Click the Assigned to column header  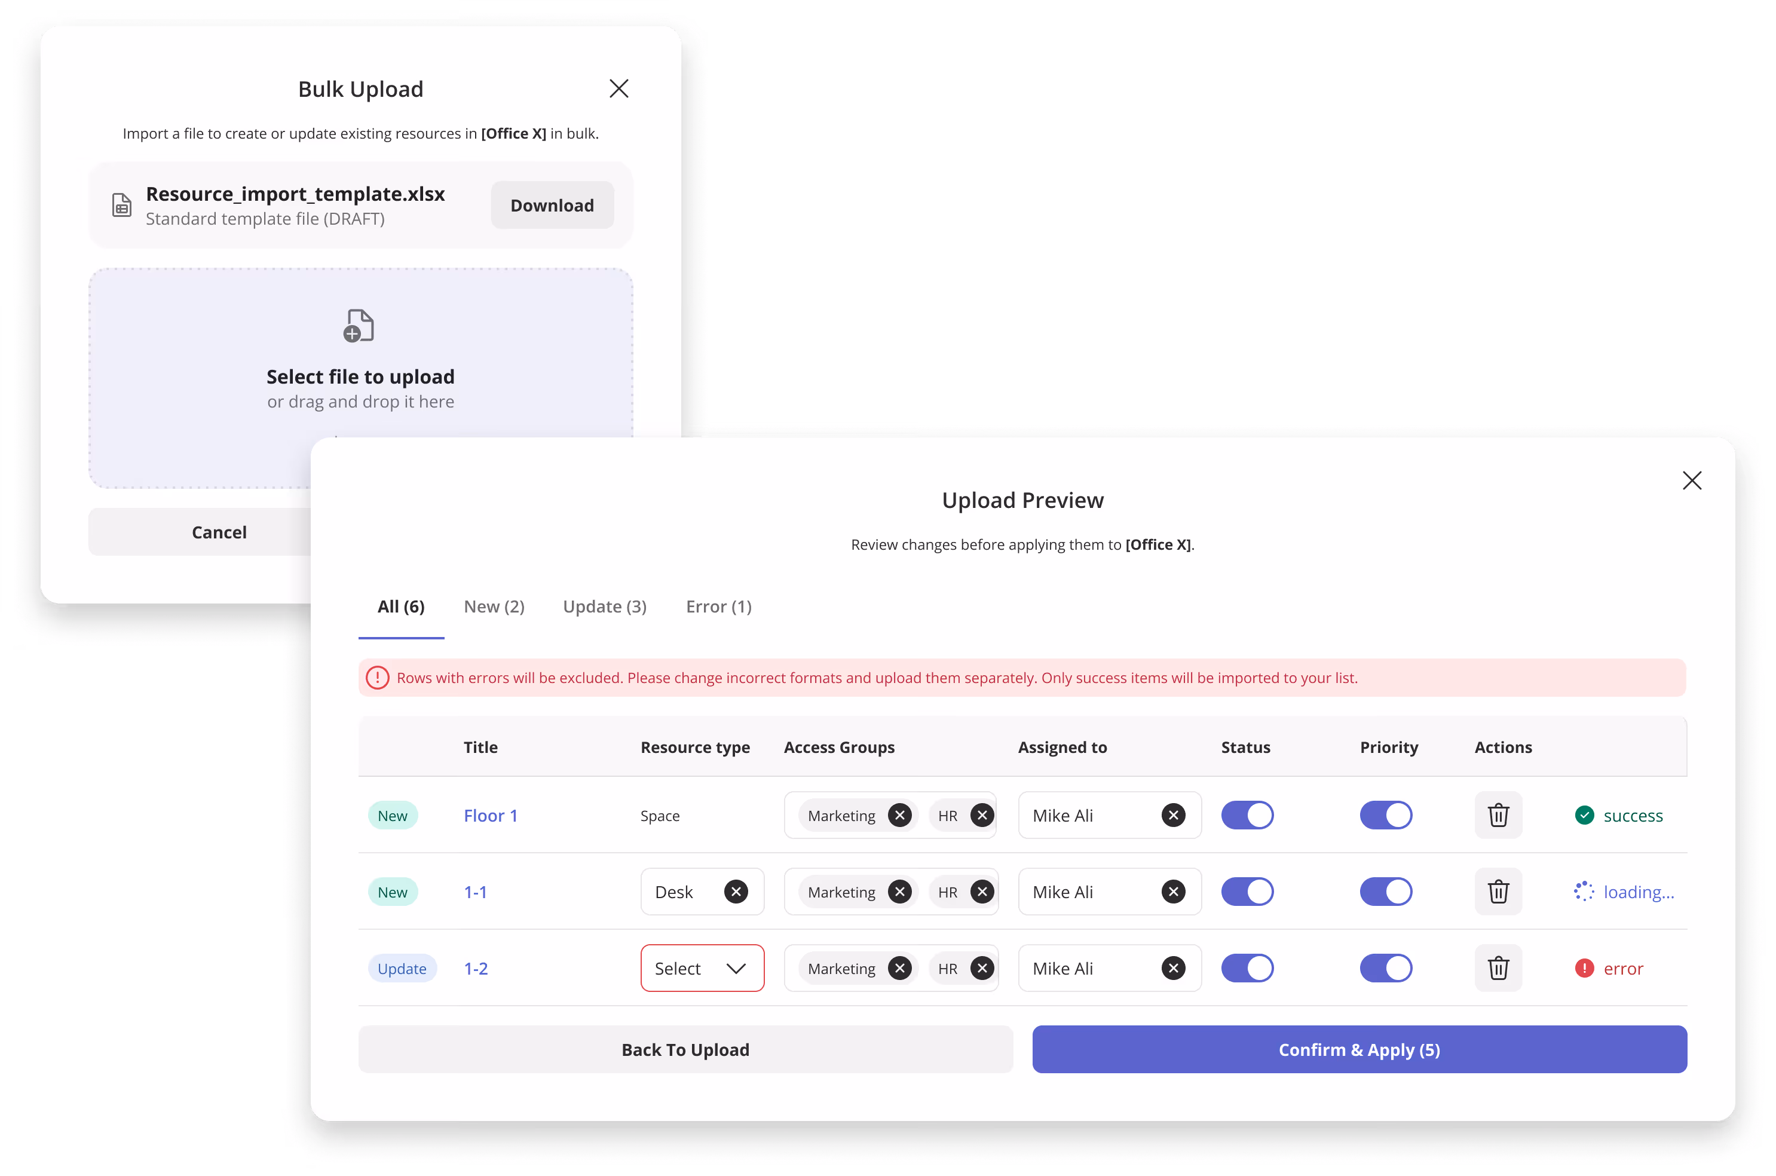click(x=1062, y=747)
